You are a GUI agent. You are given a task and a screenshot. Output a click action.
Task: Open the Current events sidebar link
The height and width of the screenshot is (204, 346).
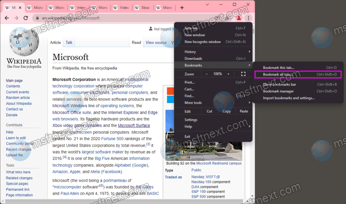pos(18,92)
